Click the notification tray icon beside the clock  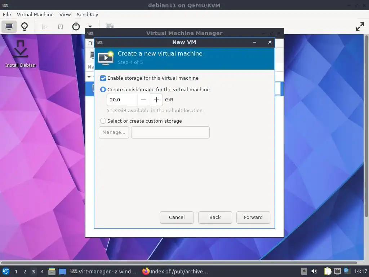[347, 271]
